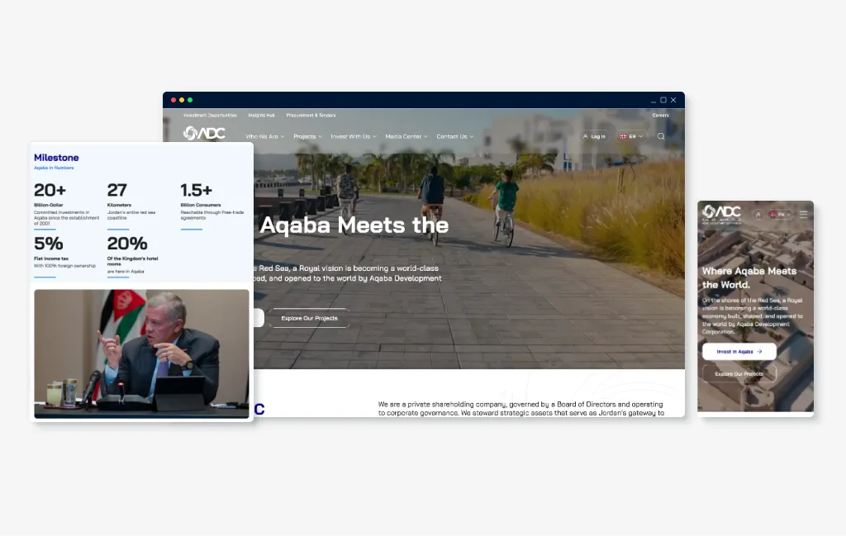Click the search magnifier icon in the desktop navbar
The height and width of the screenshot is (536, 846).
660,136
